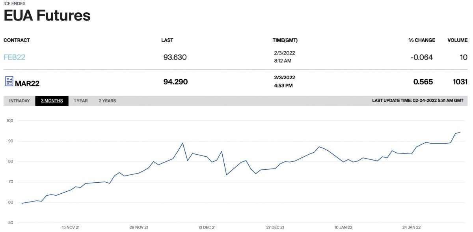Click the contract icon beside MAR22
The width and height of the screenshot is (473, 232).
coord(9,81)
